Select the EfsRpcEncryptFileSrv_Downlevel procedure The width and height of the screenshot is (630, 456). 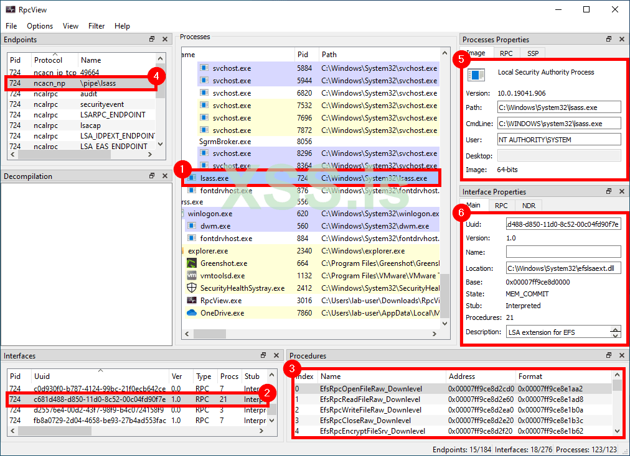(453, 431)
